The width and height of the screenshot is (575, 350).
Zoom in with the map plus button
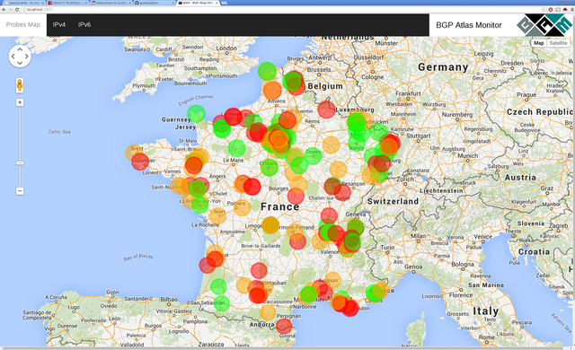pos(20,102)
